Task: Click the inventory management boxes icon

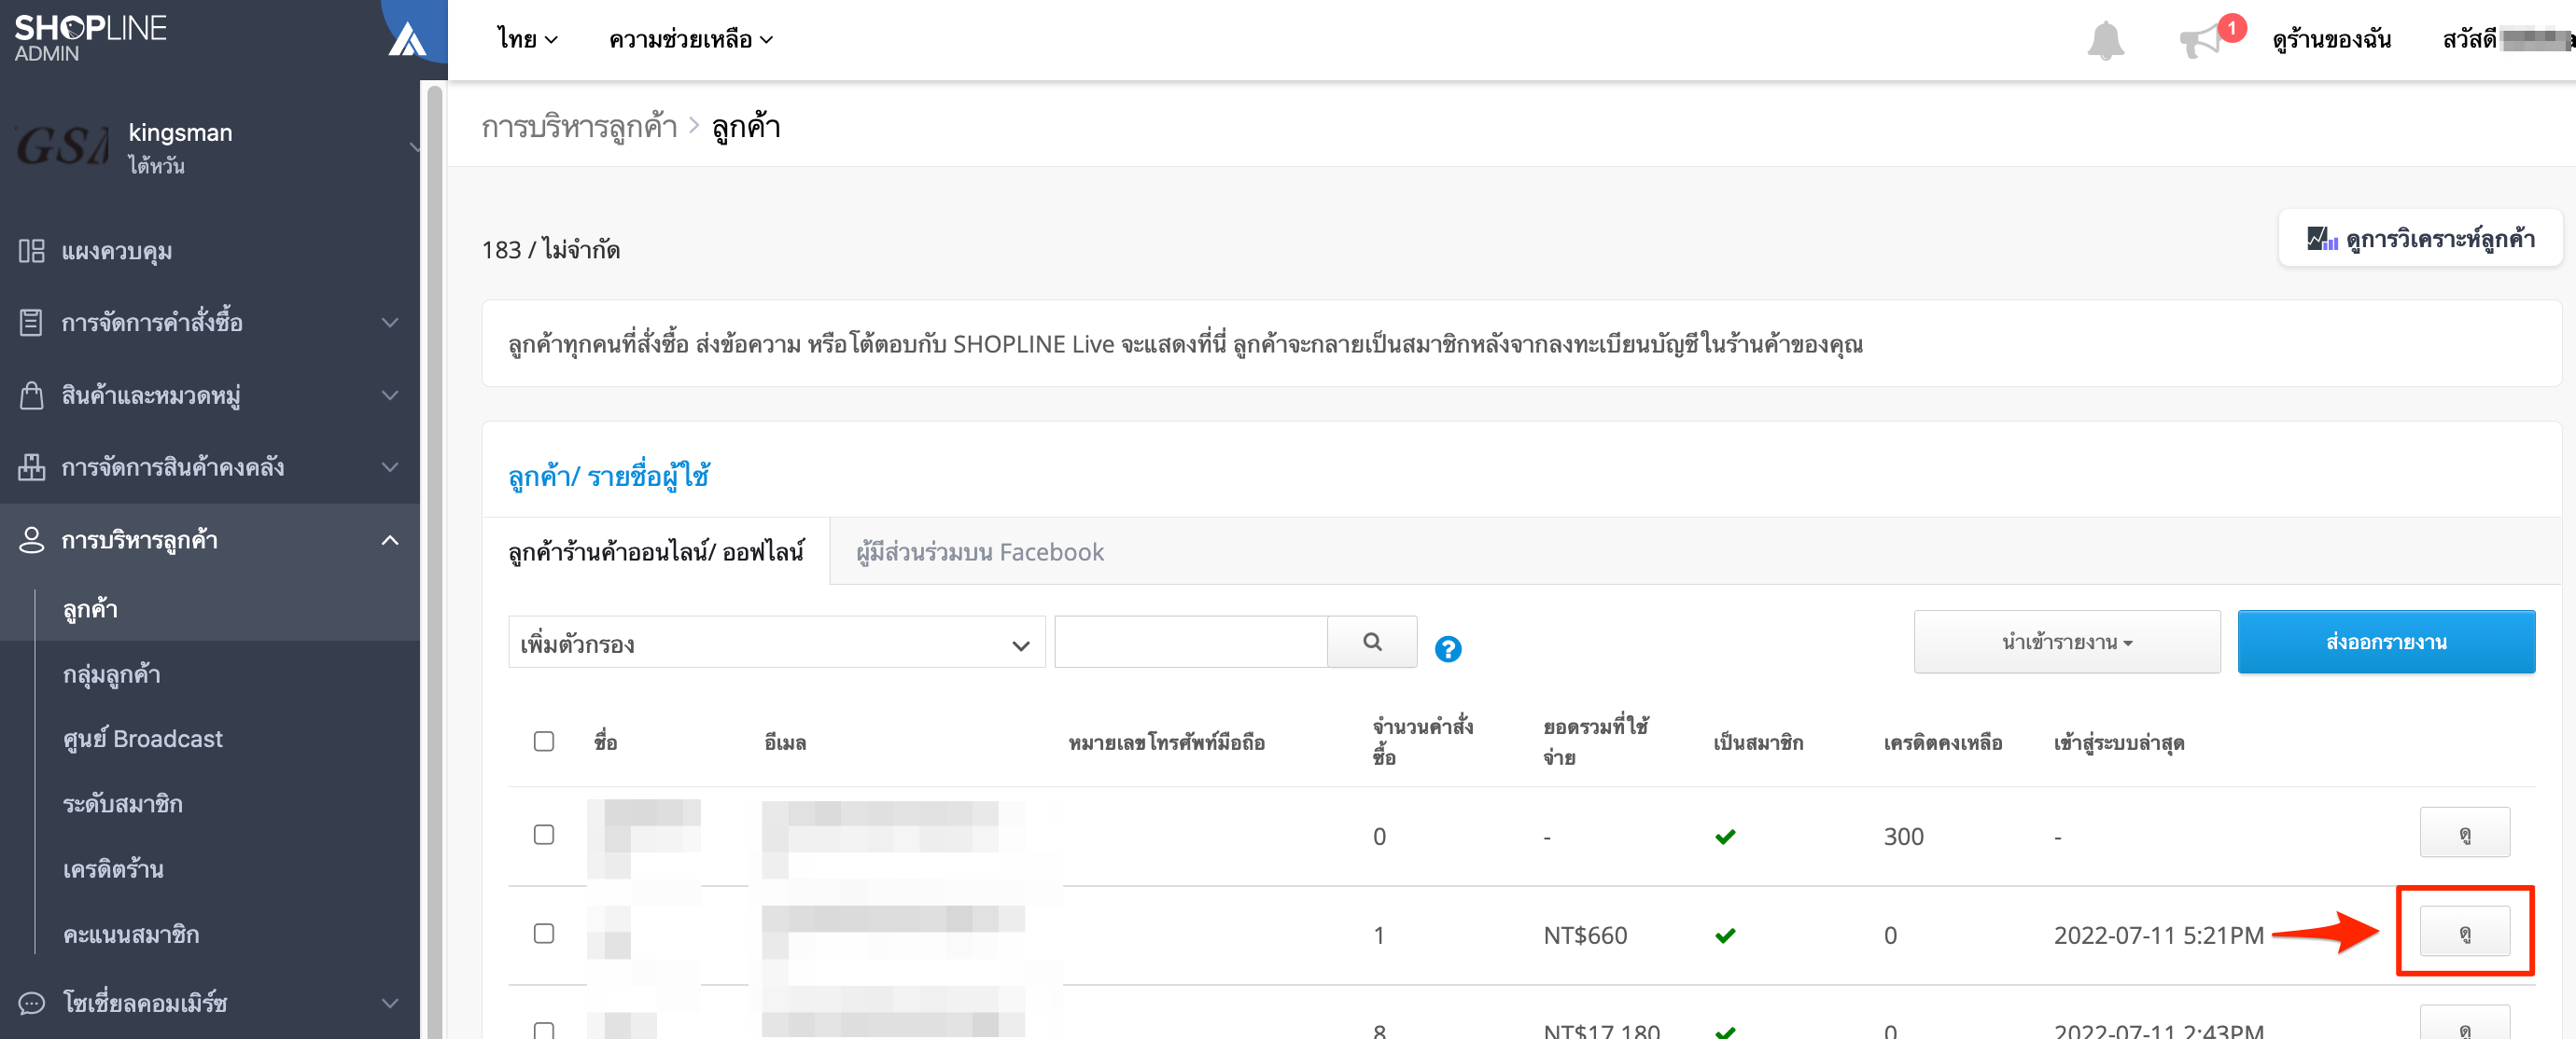Action: pos(31,466)
